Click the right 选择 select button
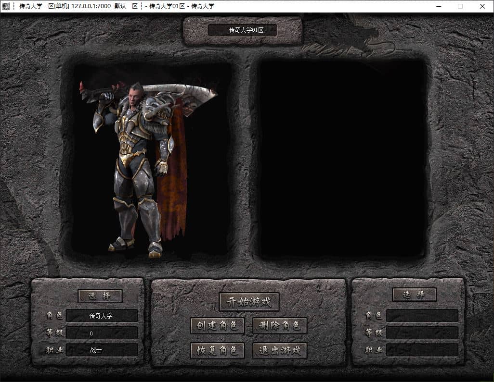This screenshot has width=494, height=382. coord(414,295)
